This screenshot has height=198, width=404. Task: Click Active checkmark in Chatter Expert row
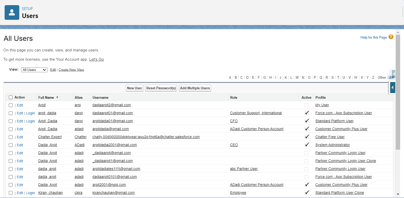[x=307, y=137]
